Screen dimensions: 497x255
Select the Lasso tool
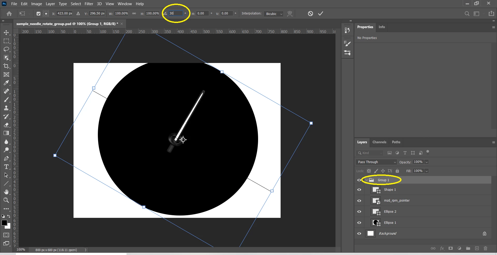(6, 49)
